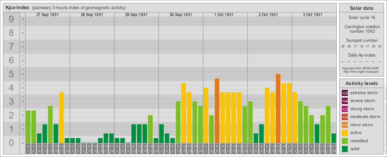Click the Kp scale value 5 label
This screenshot has width=387, height=157.
pyautogui.click(x=11, y=74)
